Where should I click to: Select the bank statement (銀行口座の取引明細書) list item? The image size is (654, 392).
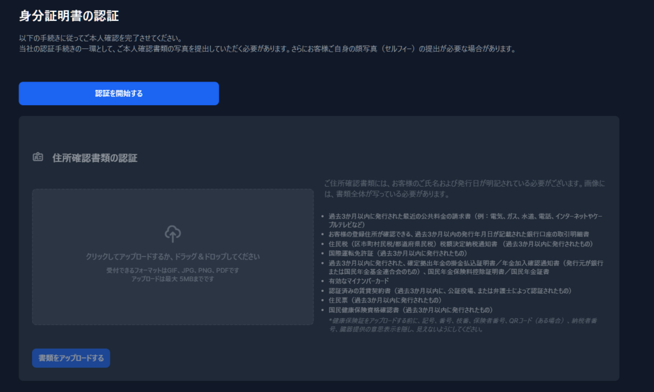[x=459, y=235]
